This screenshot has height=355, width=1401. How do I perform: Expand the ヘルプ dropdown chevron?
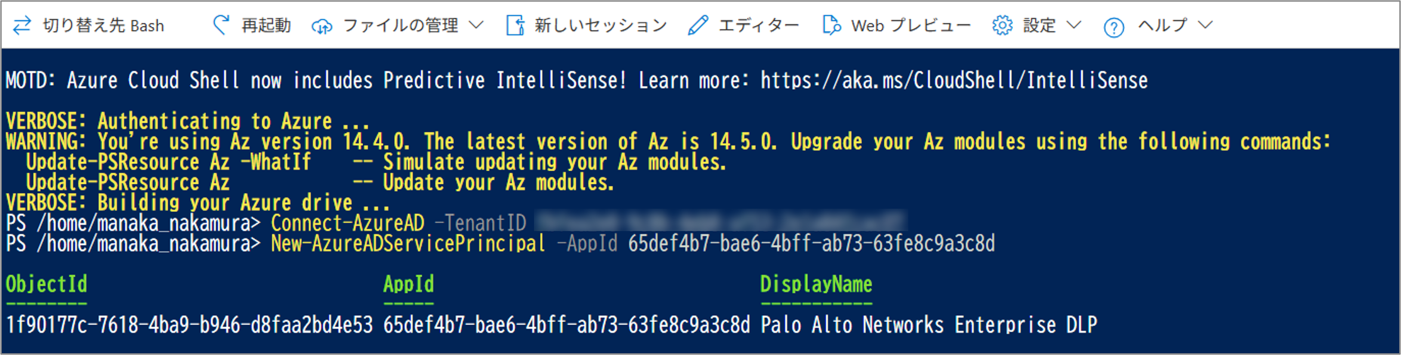1205,25
